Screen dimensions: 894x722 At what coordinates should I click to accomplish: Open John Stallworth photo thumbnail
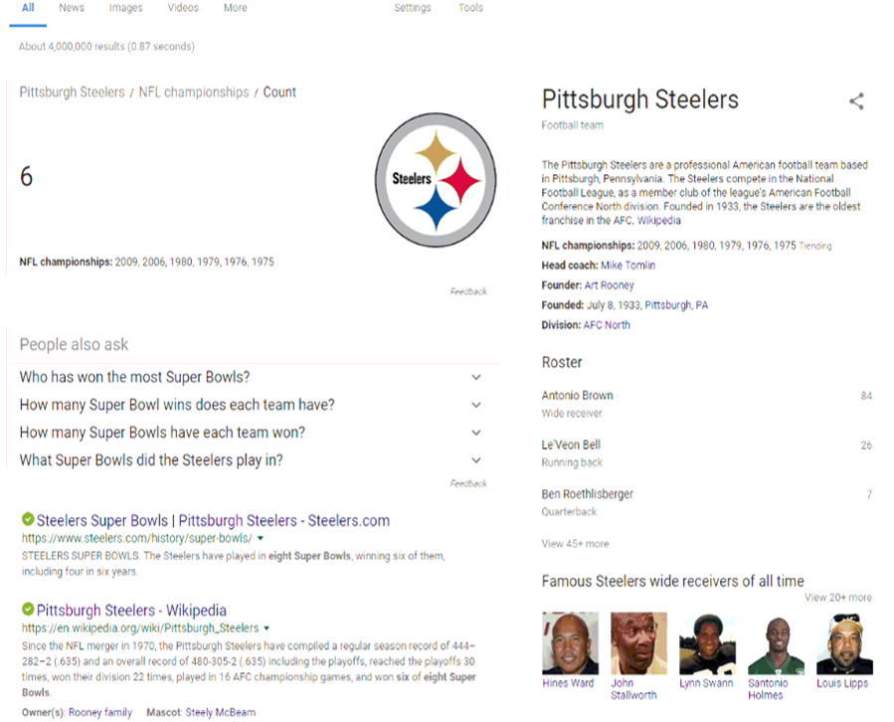[638, 643]
